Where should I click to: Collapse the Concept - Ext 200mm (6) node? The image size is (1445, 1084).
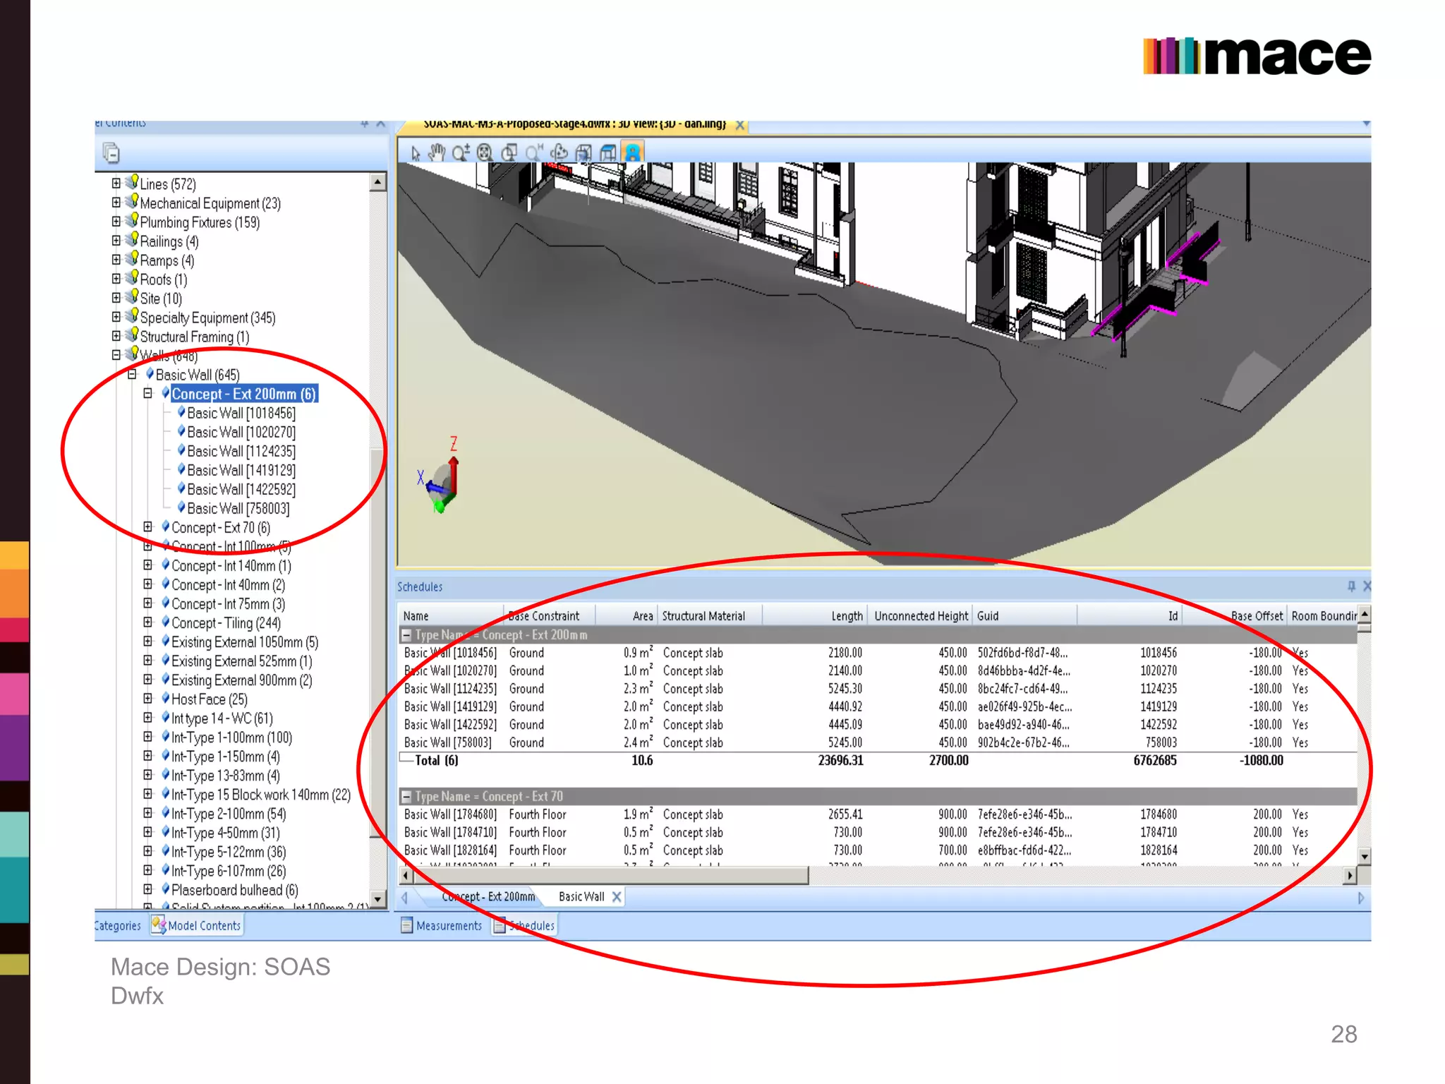[147, 393]
